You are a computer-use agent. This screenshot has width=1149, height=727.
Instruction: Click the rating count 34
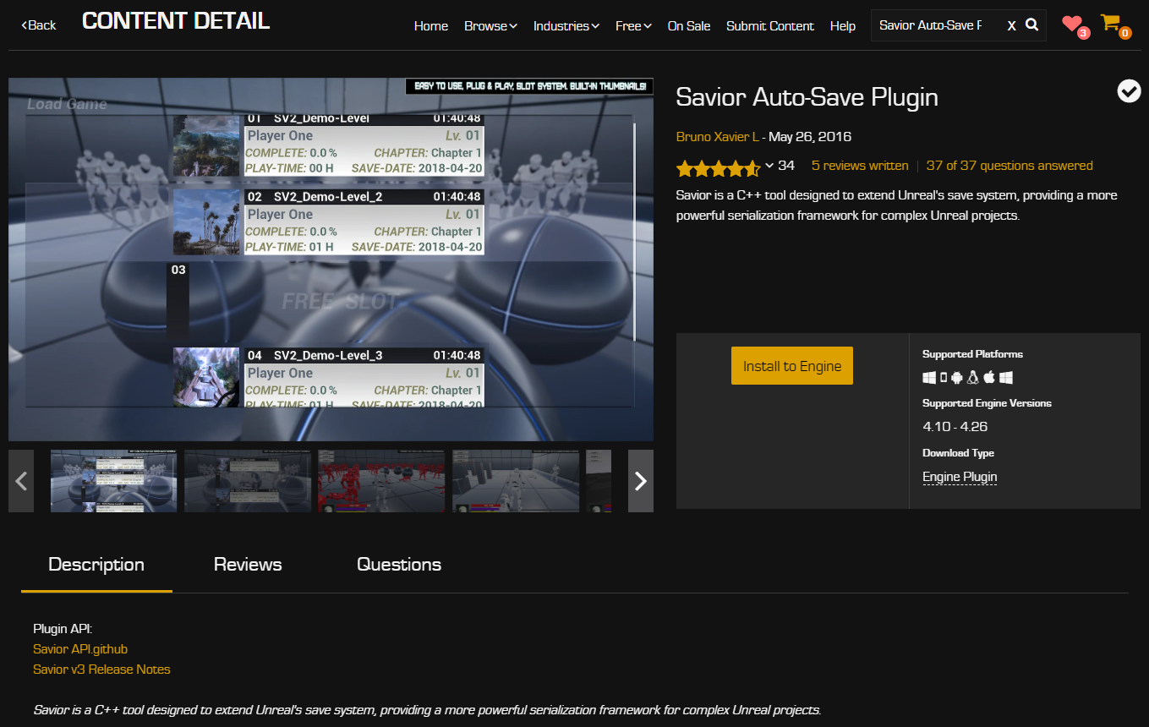click(x=786, y=166)
